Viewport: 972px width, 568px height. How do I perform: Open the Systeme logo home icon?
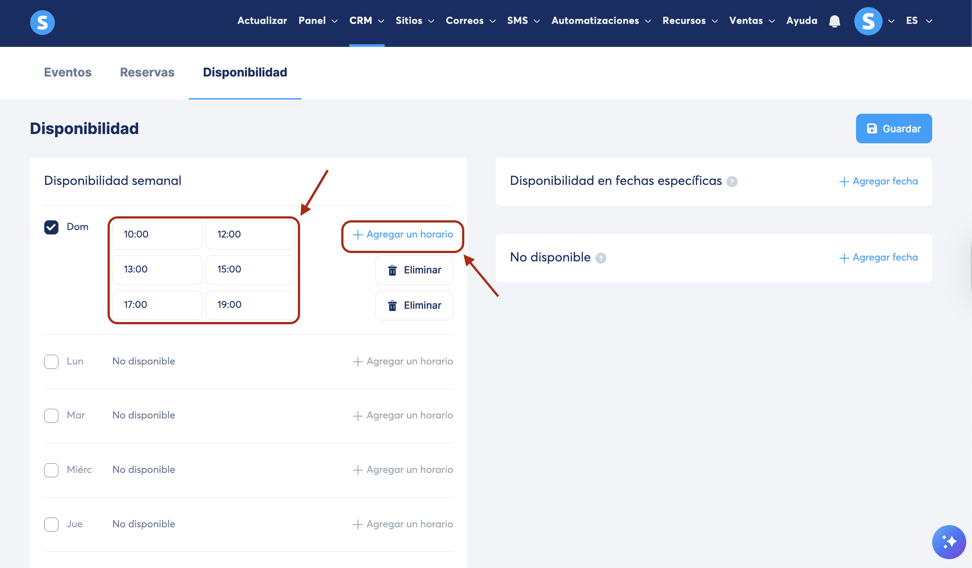[x=42, y=22]
